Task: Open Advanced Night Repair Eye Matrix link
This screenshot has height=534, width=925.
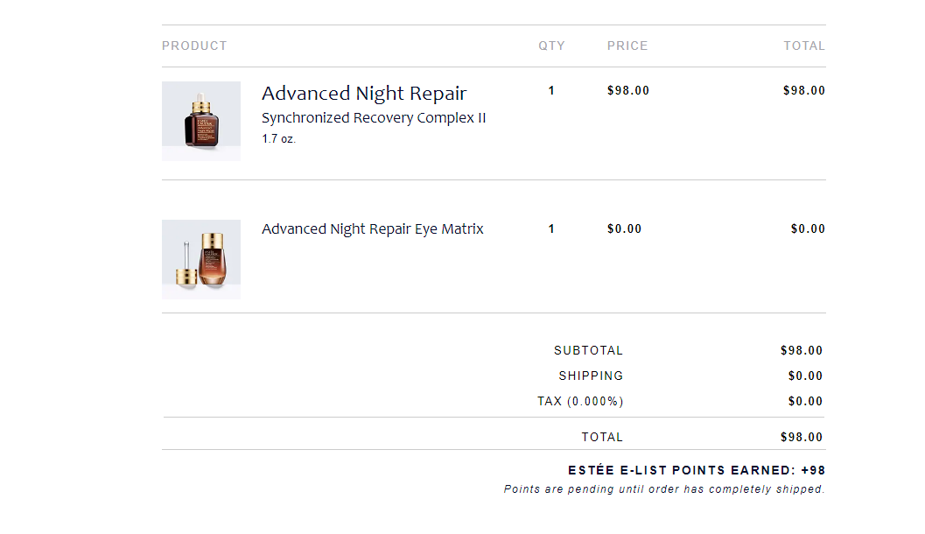Action: tap(372, 229)
